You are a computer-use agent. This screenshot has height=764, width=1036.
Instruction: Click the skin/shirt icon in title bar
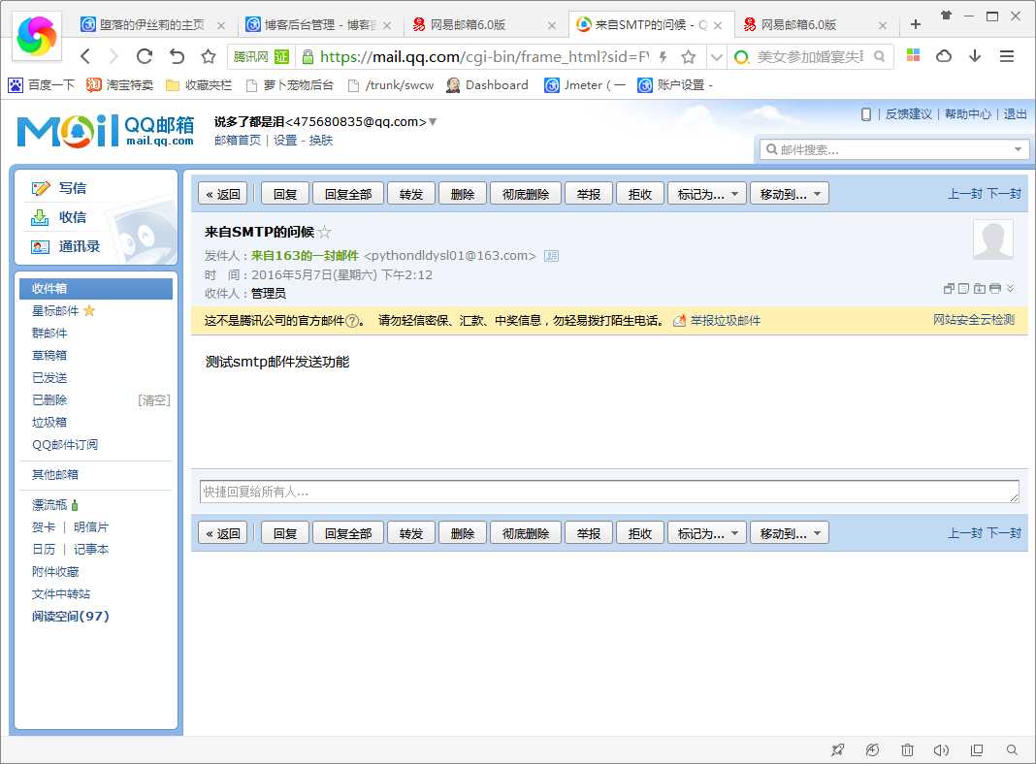pyautogui.click(x=946, y=16)
